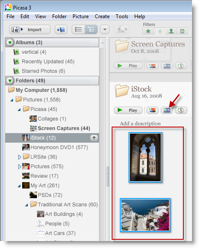The image size is (199, 248).
Task: Collapse the Traditional Art Scans folder
Action: [x=27, y=205]
